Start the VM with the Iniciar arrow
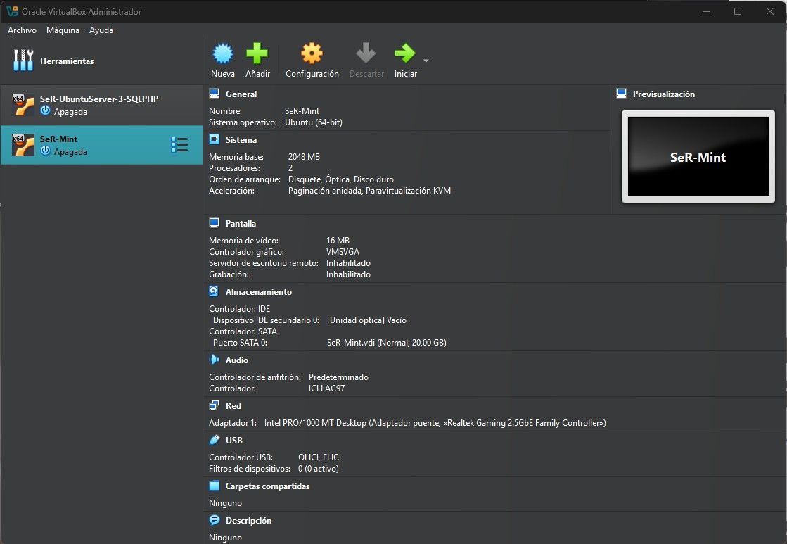The height and width of the screenshot is (544, 787). [405, 53]
